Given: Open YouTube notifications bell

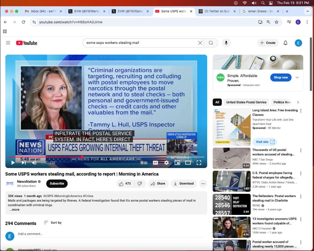Looking at the screenshot, I should point(285,43).
